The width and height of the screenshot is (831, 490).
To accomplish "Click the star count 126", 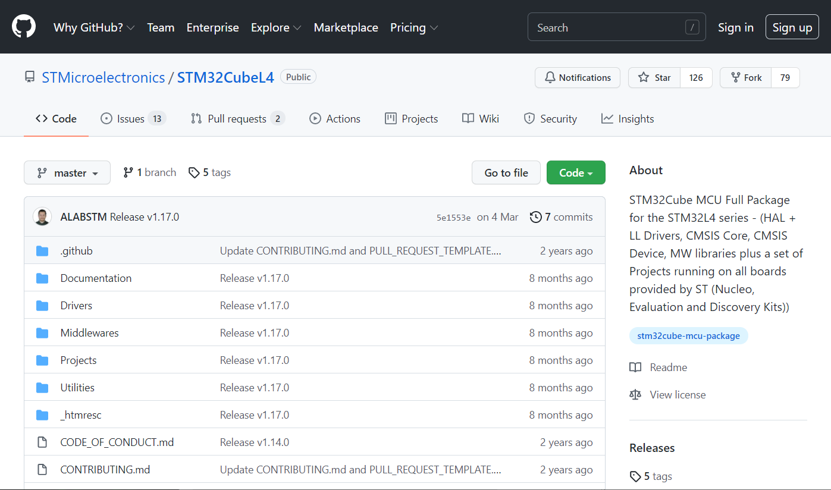I will [x=696, y=78].
